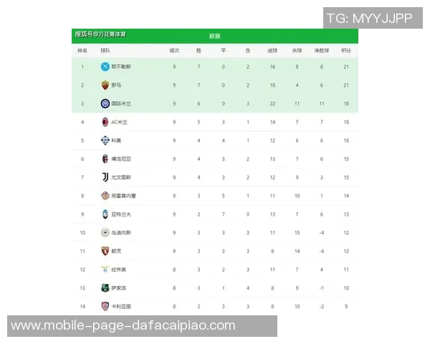Click the Torino team logo
This screenshot has width=430, height=344.
[x=105, y=251]
